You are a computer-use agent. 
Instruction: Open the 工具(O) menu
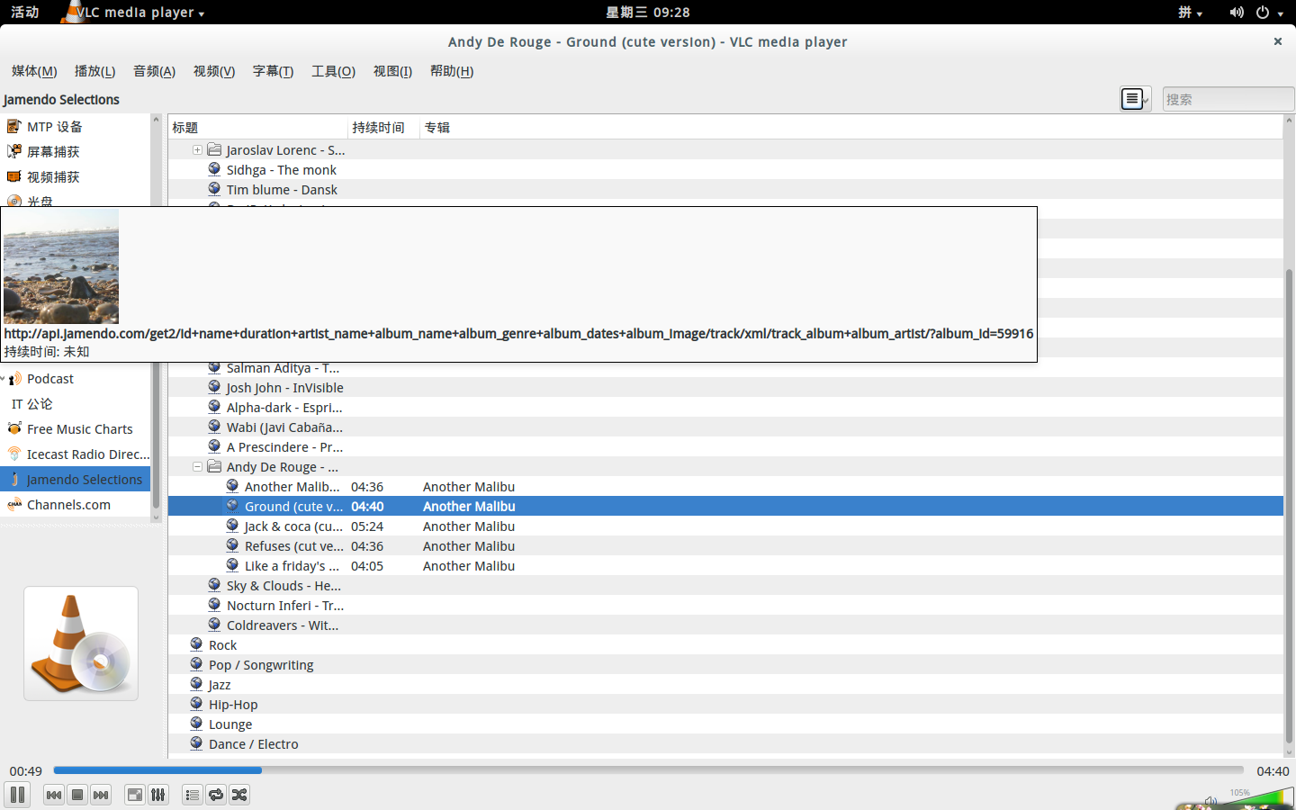coord(333,71)
